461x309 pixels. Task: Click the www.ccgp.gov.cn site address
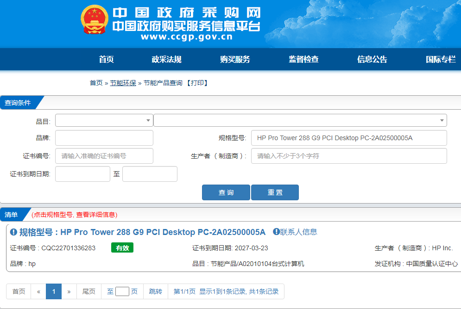pos(187,37)
